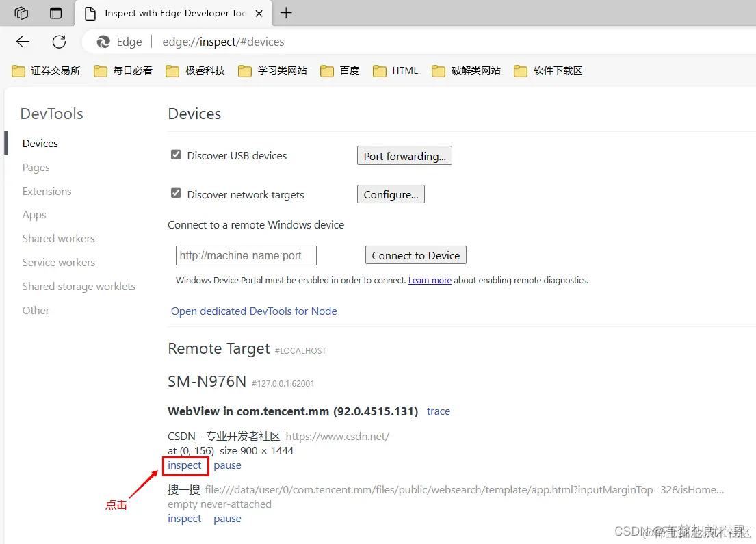Image resolution: width=756 pixels, height=544 pixels.
Task: Click the WebView in com.tencent.mm text
Action: coord(293,411)
